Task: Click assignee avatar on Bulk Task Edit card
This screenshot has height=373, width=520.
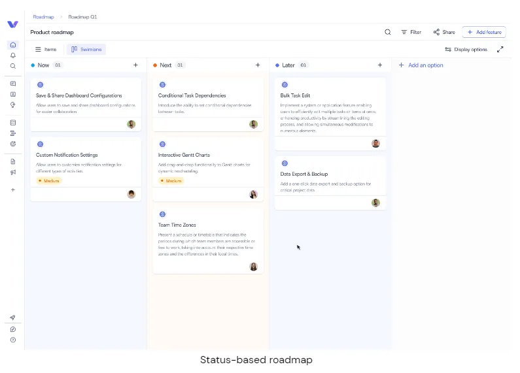Action: pos(375,144)
